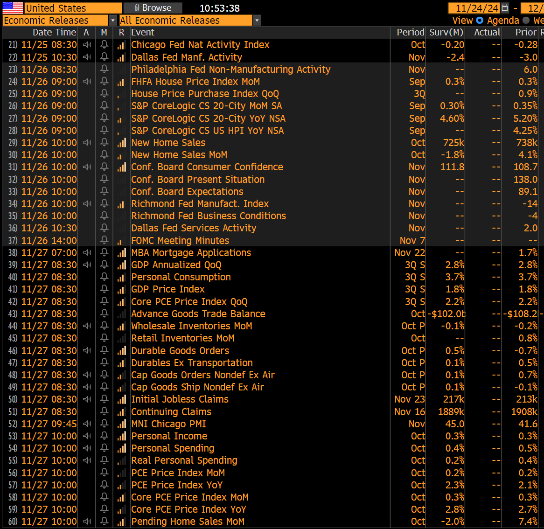Sort by the Date Time column header
Viewport: 544px width, 529px height.
point(54,32)
